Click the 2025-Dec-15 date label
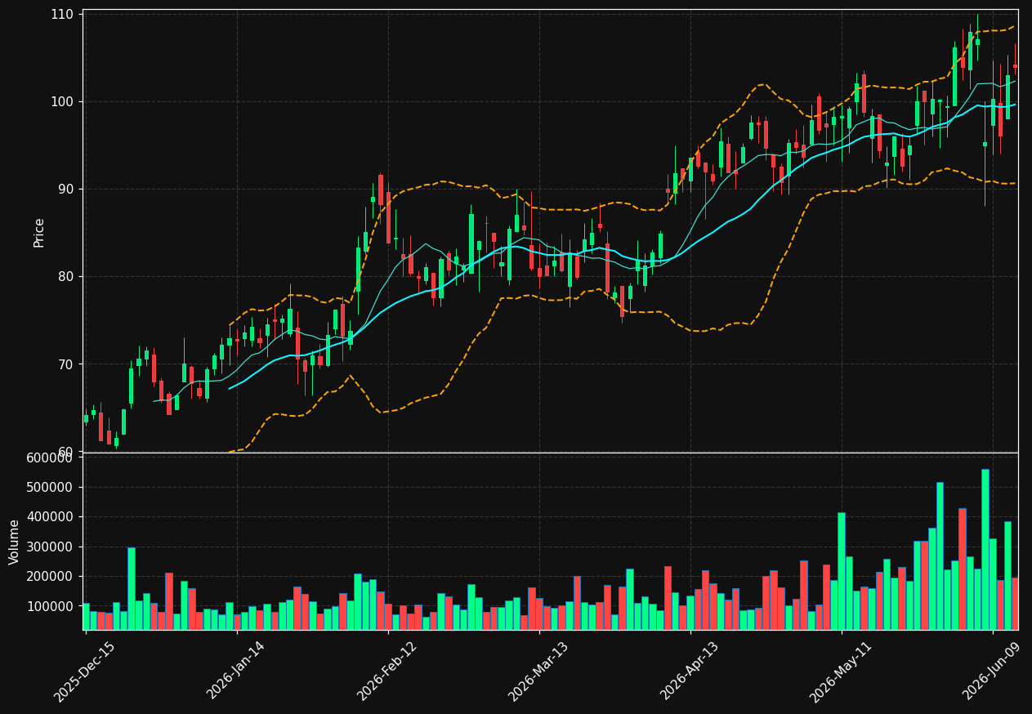 (x=85, y=672)
